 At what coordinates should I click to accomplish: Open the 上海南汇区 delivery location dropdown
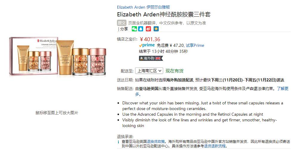coord(149,71)
